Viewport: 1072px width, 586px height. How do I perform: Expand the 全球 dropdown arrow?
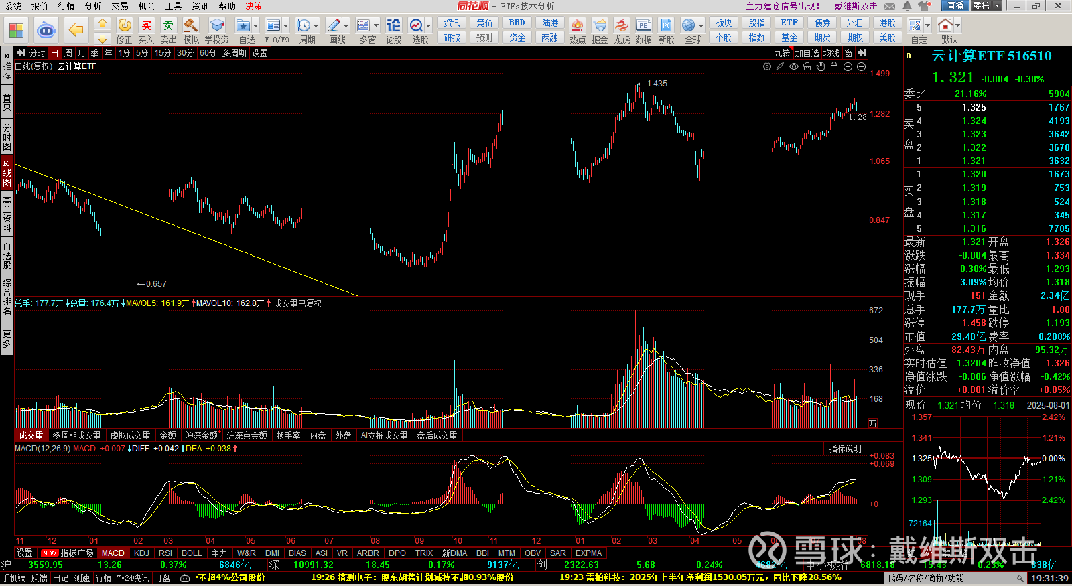[701, 27]
